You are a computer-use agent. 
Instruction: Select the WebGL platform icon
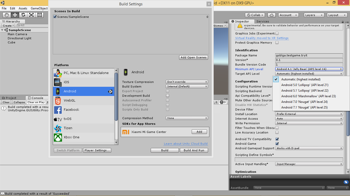tap(58, 100)
